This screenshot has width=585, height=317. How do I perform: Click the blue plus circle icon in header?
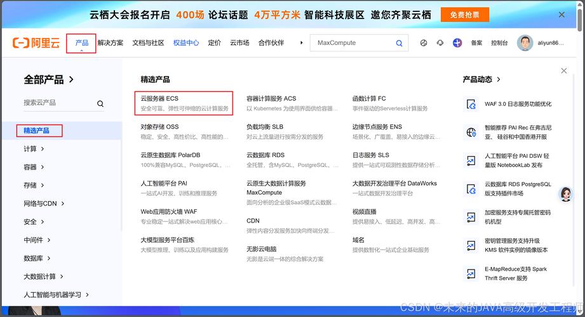(457, 43)
